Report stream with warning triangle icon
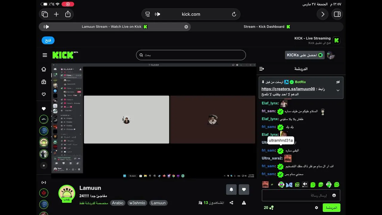The image size is (382, 215). click(244, 203)
